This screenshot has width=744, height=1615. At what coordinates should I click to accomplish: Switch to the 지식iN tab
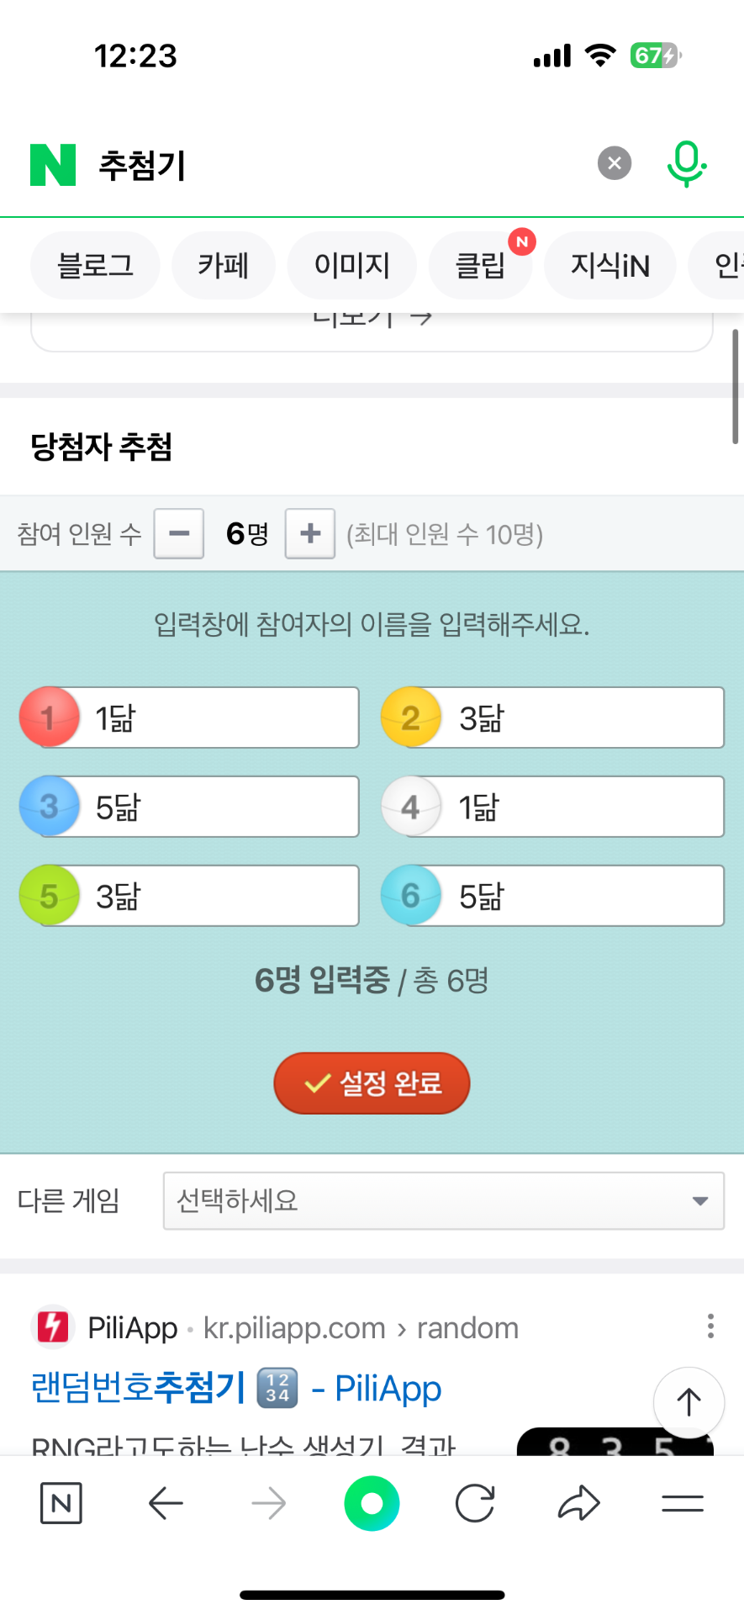coord(609,266)
